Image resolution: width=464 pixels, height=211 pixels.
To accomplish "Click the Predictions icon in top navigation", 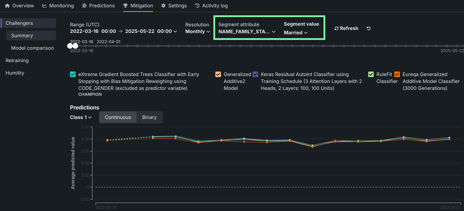I will pyautogui.click(x=84, y=6).
